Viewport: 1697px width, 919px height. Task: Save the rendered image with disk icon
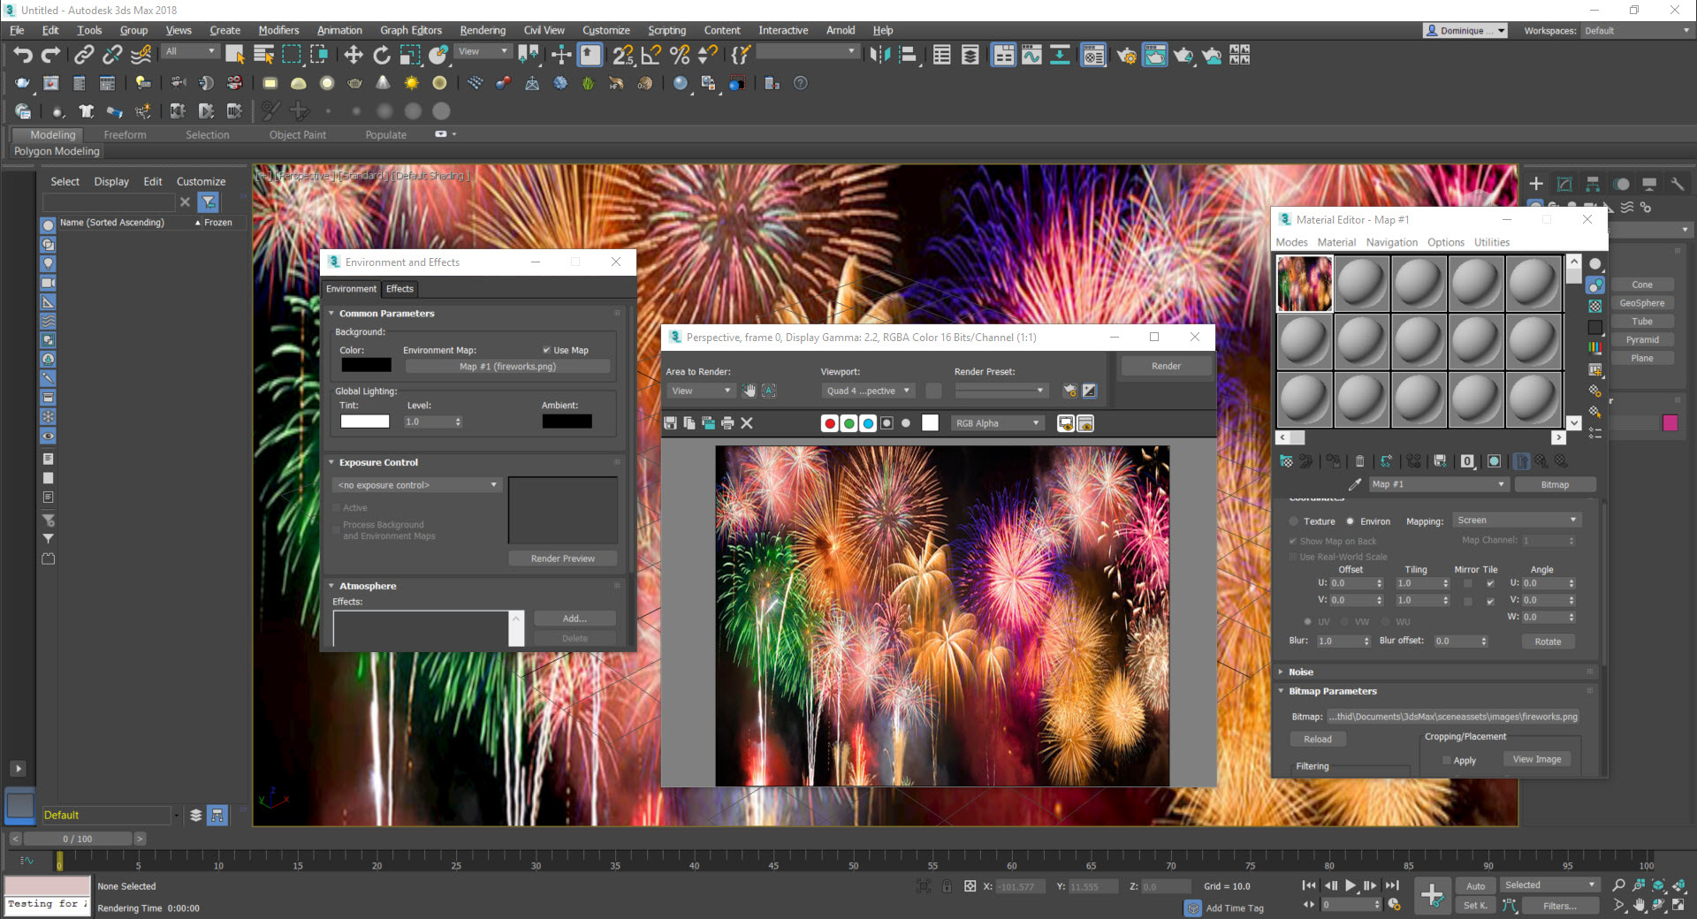coord(671,423)
